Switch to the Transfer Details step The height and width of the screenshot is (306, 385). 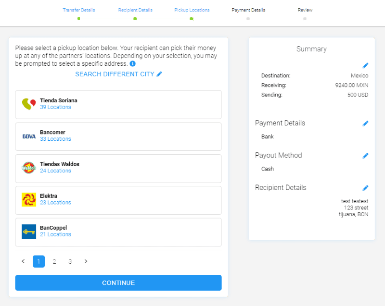click(79, 10)
